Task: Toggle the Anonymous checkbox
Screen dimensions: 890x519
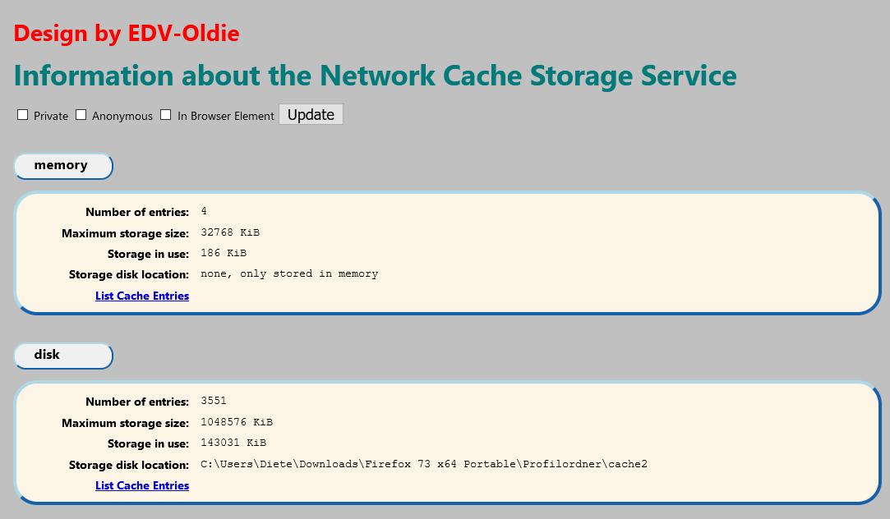Action: 81,115
